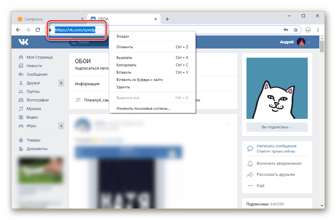Click the three dots icon beside Ещё
The image size is (336, 220).
click(250, 185)
